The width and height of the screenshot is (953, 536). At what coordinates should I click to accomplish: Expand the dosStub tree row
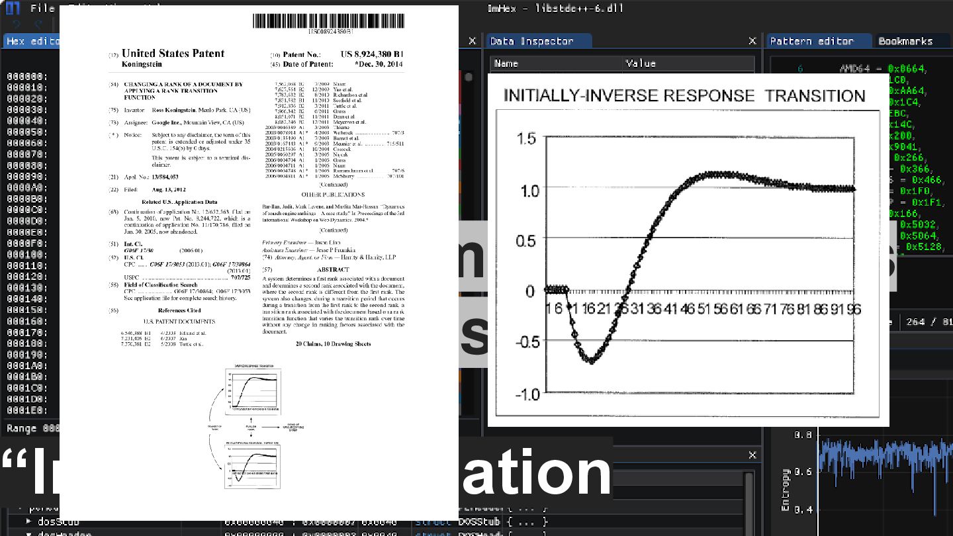28,521
